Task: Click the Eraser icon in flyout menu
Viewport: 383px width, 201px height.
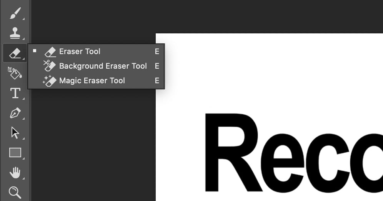Action: [50, 52]
